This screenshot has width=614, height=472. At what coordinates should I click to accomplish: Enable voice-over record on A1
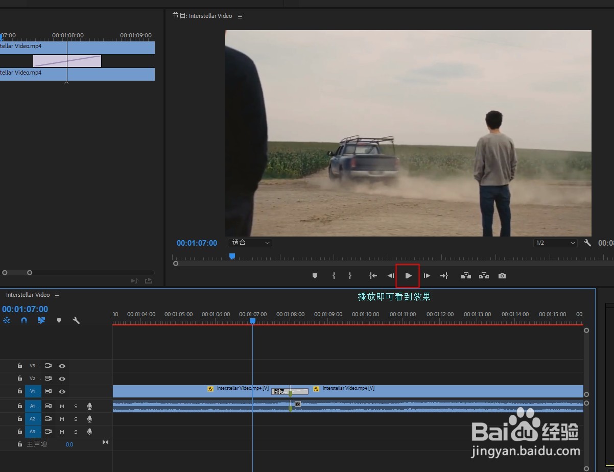pyautogui.click(x=89, y=406)
